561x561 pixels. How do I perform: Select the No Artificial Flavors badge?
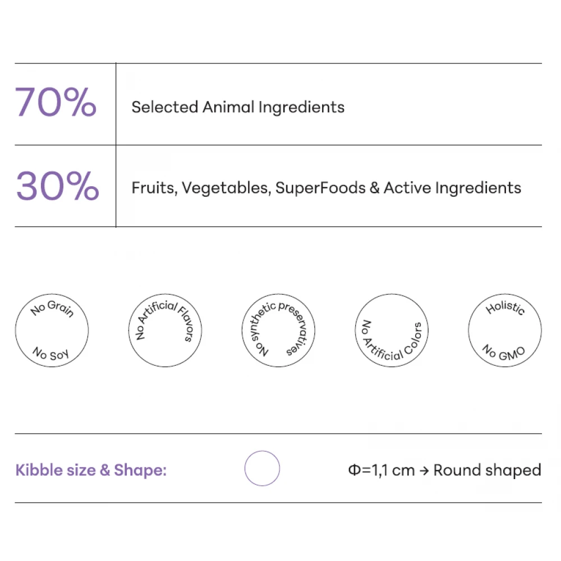click(165, 330)
